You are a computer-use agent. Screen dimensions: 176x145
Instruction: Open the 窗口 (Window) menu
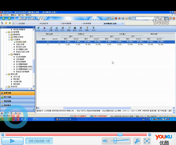click(21, 15)
